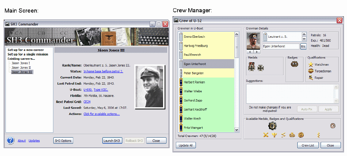
Task: Open the About link
Action: pyautogui.click(x=22, y=140)
